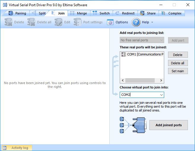Click the app icon in title bar
Image resolution: width=195 pixels, height=151 pixels.
5,5
